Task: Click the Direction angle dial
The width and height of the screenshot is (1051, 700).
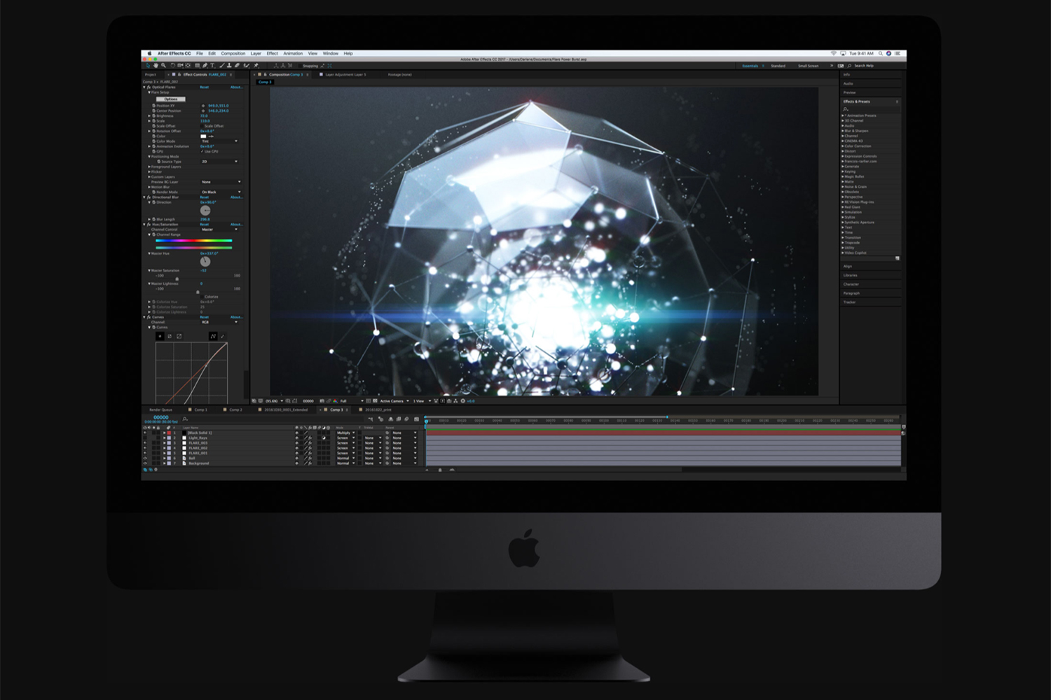Action: tap(205, 211)
